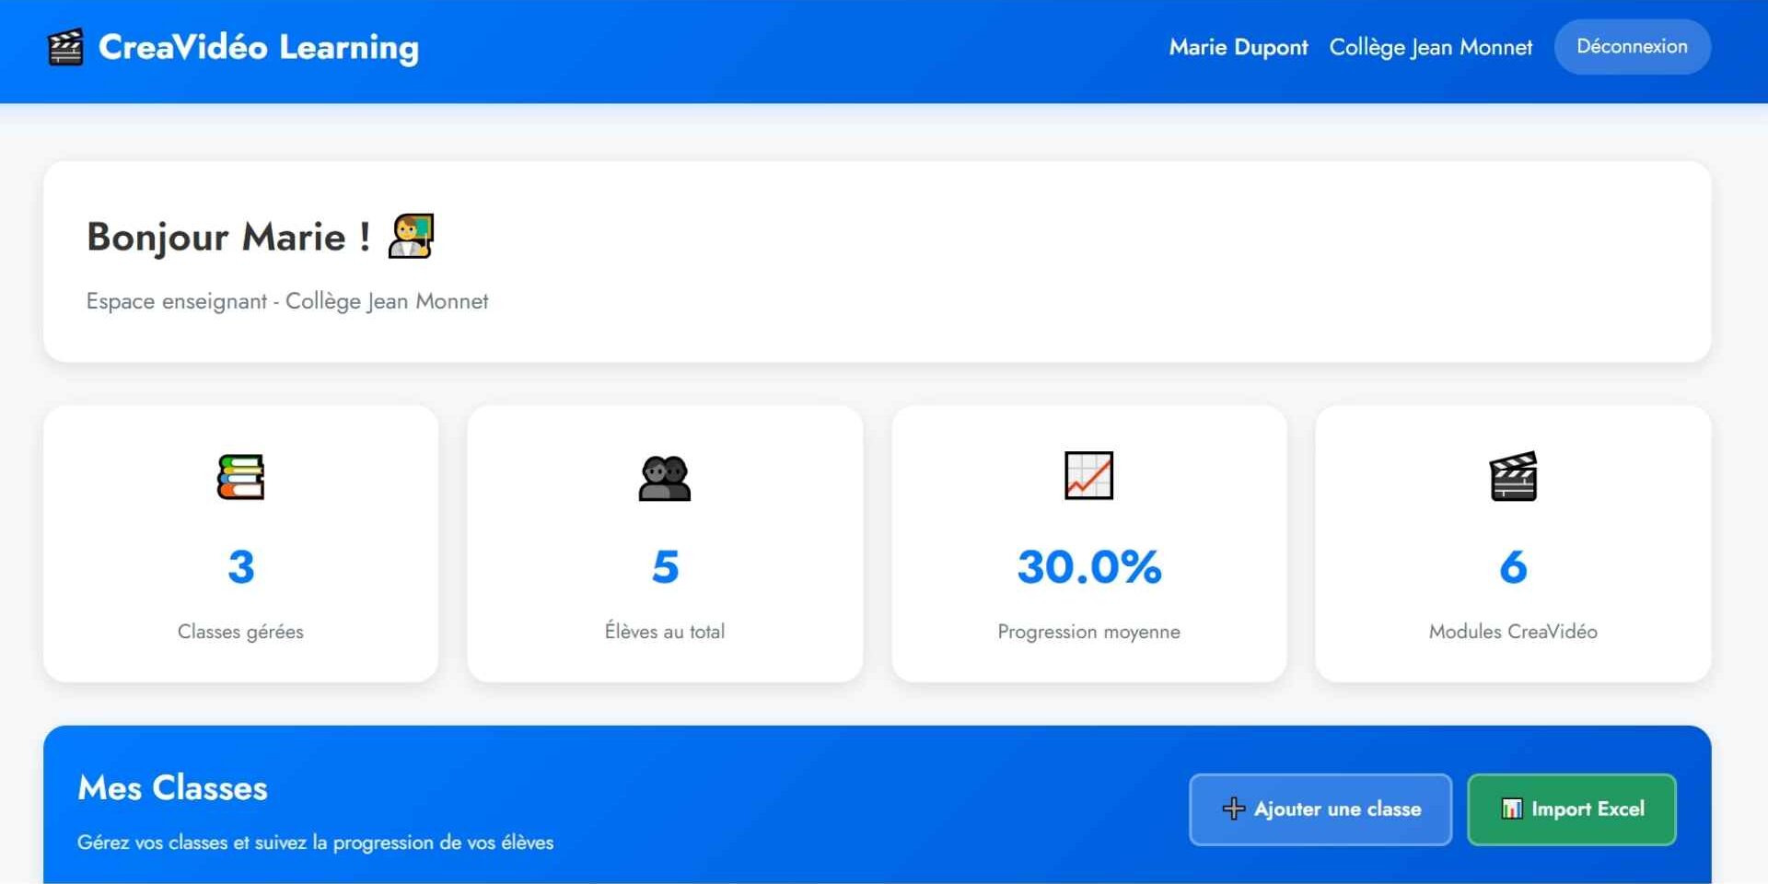Select the Élèves au total label
Image resolution: width=1768 pixels, height=884 pixels.
[665, 632]
